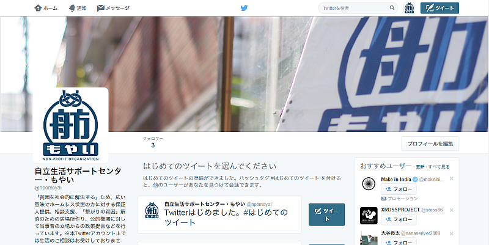This screenshot has width=489, height=245.
Task: Click 大谷良太 account name
Action: 391,233
